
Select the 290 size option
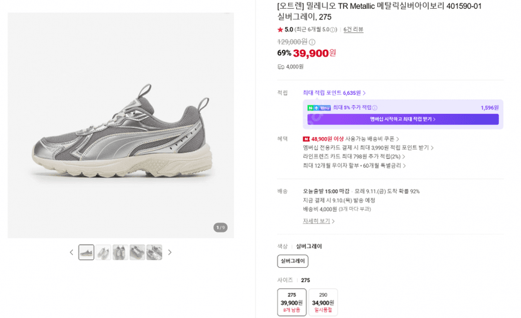pyautogui.click(x=323, y=302)
